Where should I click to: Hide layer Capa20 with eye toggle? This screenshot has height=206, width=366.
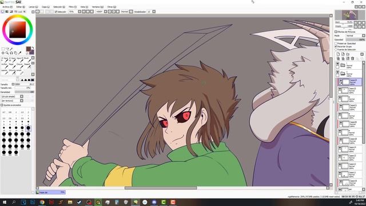point(341,122)
